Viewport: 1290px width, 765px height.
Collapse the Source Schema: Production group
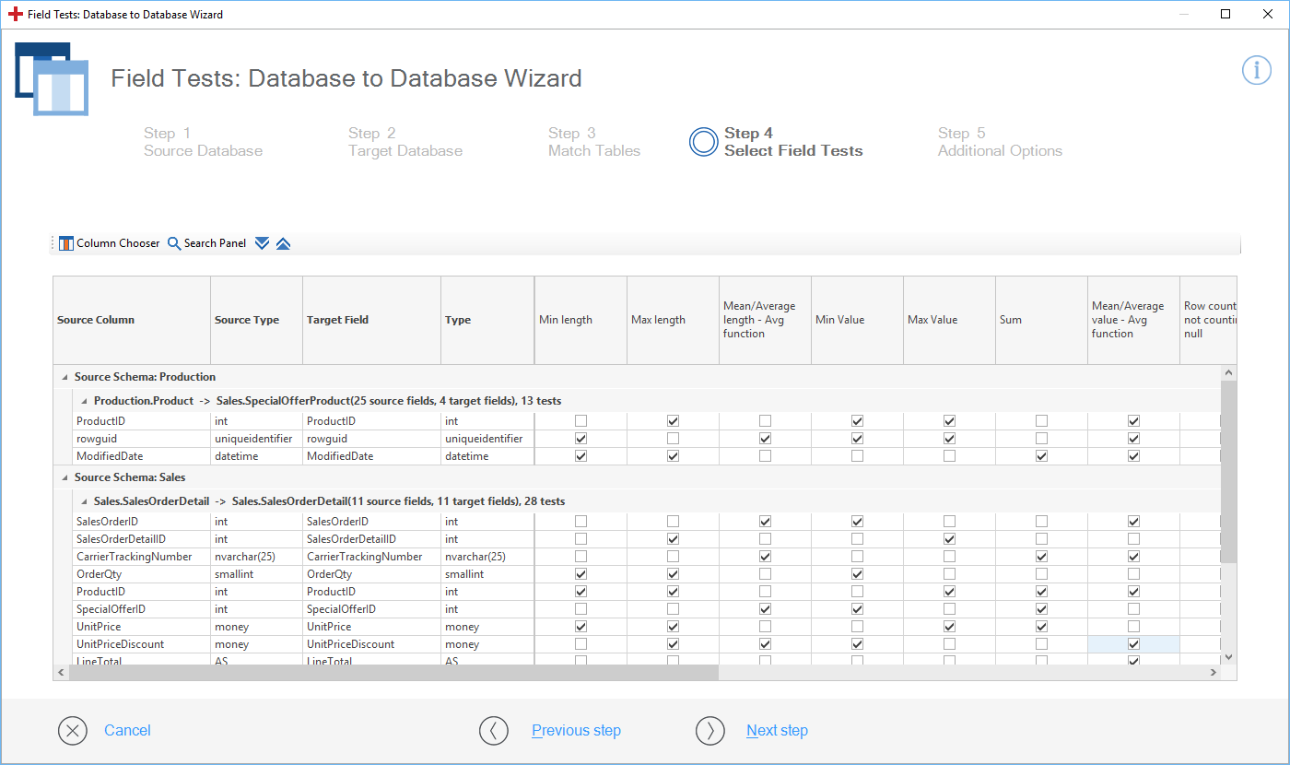coord(64,377)
